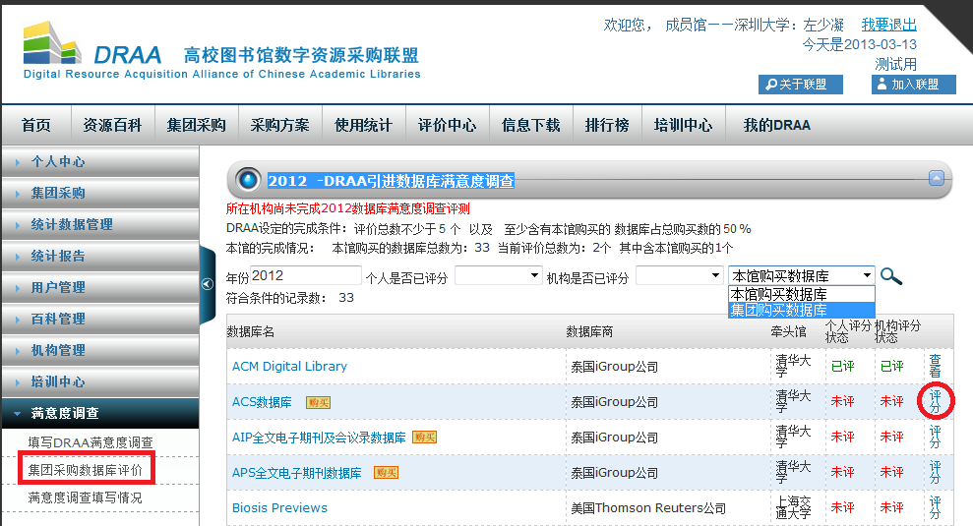Click the 关于联盟 button

[x=801, y=85]
